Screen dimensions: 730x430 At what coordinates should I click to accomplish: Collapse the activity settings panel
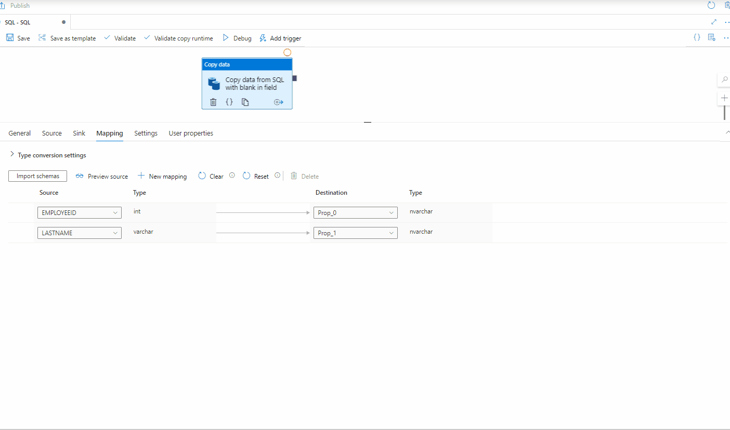pyautogui.click(x=727, y=132)
